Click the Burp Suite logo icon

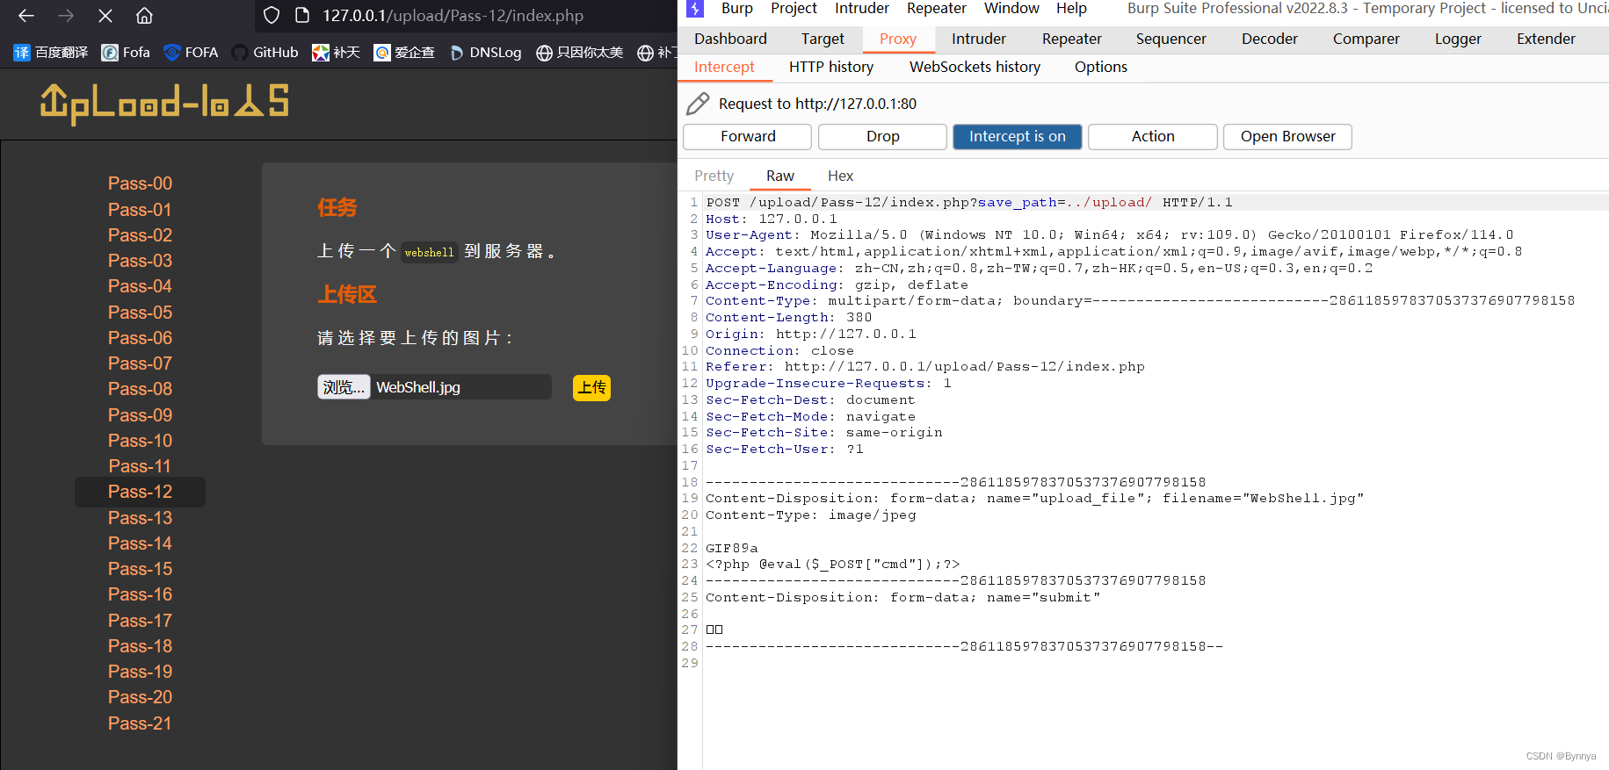[x=695, y=9]
